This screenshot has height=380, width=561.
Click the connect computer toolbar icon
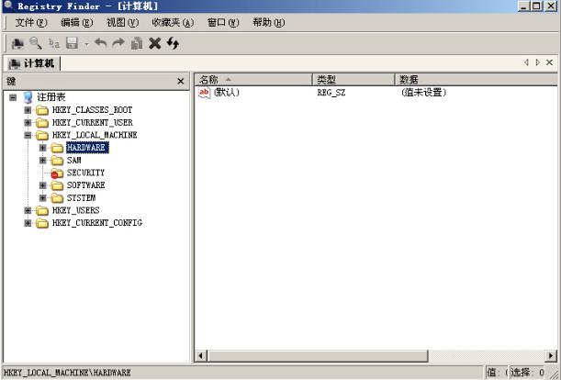[17, 43]
